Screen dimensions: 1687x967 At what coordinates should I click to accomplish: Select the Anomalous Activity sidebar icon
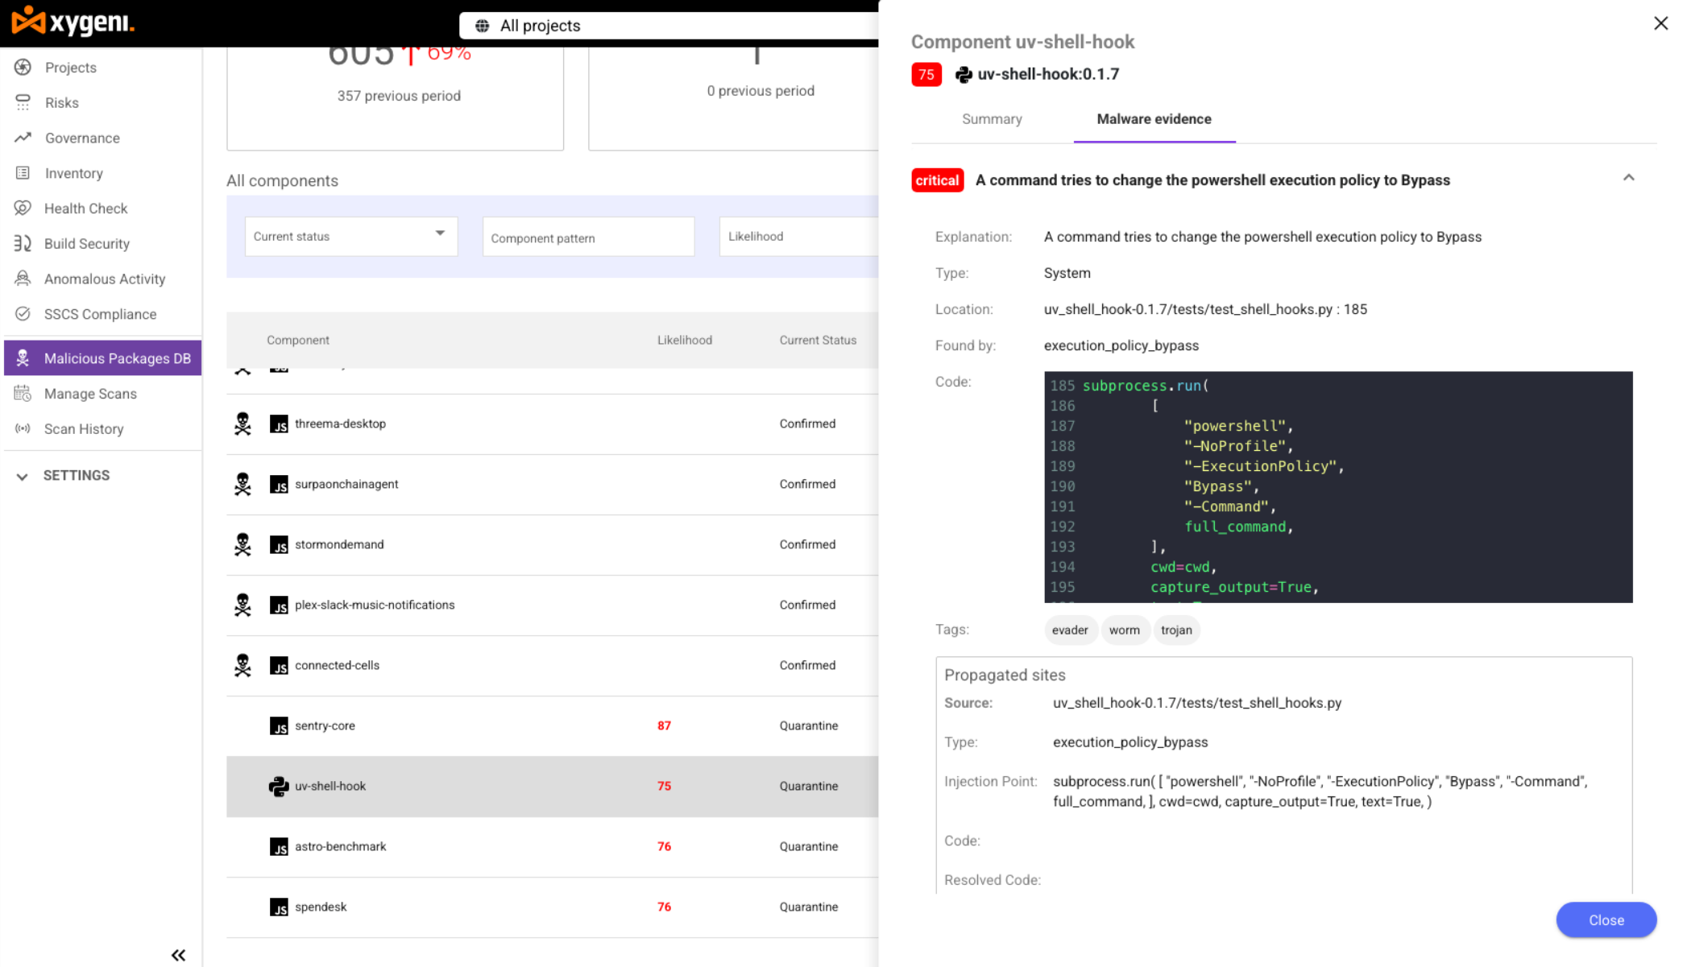(x=23, y=279)
